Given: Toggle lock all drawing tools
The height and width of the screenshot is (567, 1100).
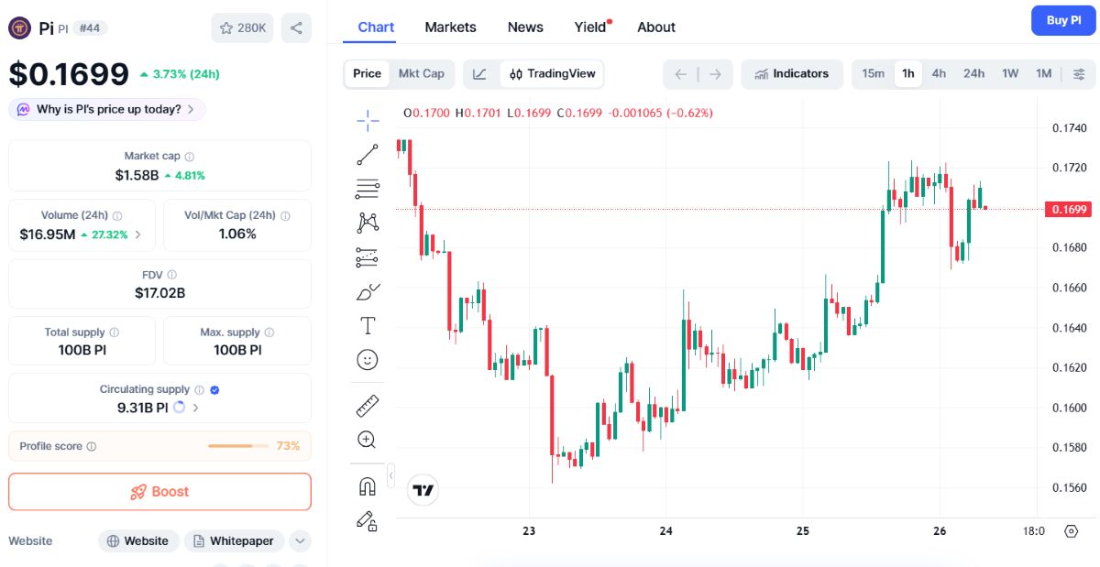Looking at the screenshot, I should pos(368,520).
